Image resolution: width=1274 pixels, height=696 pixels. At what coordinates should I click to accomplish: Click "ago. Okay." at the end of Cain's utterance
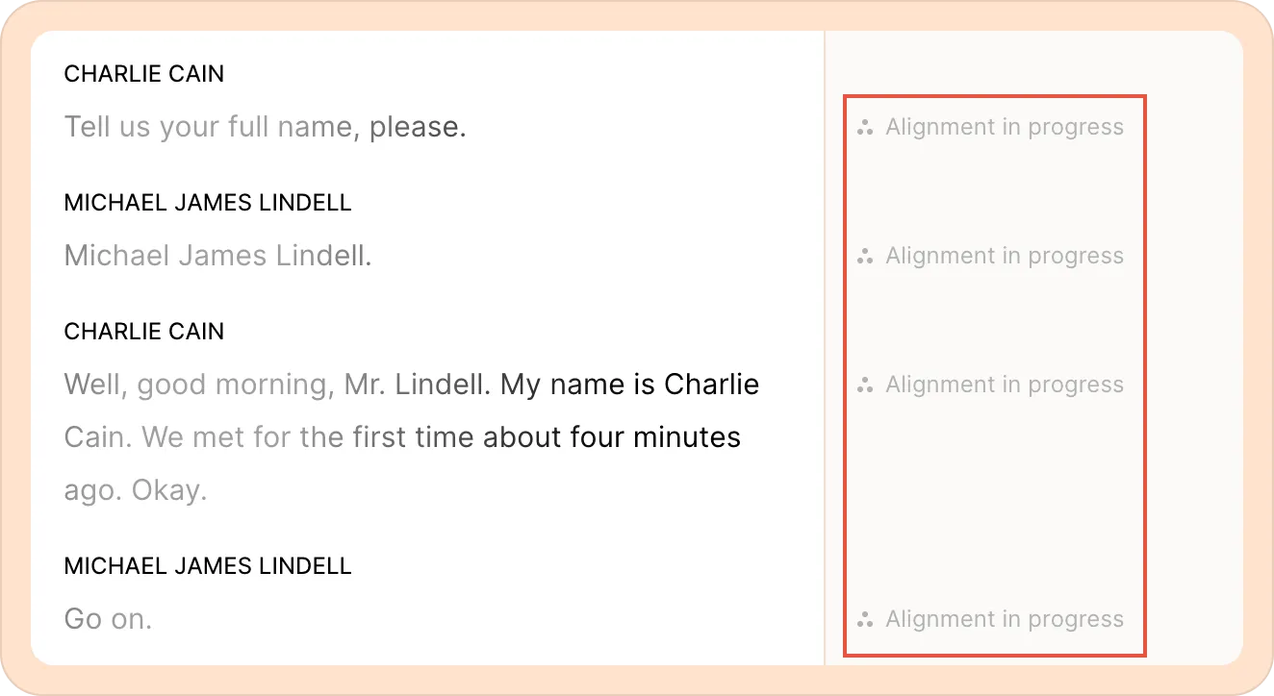tap(136, 490)
